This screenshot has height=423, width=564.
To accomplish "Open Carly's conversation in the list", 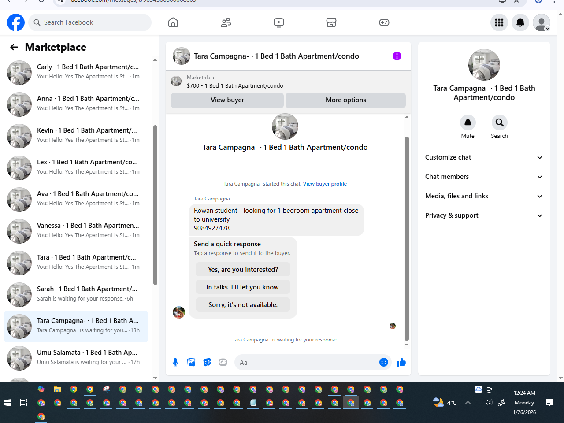I will (x=76, y=73).
